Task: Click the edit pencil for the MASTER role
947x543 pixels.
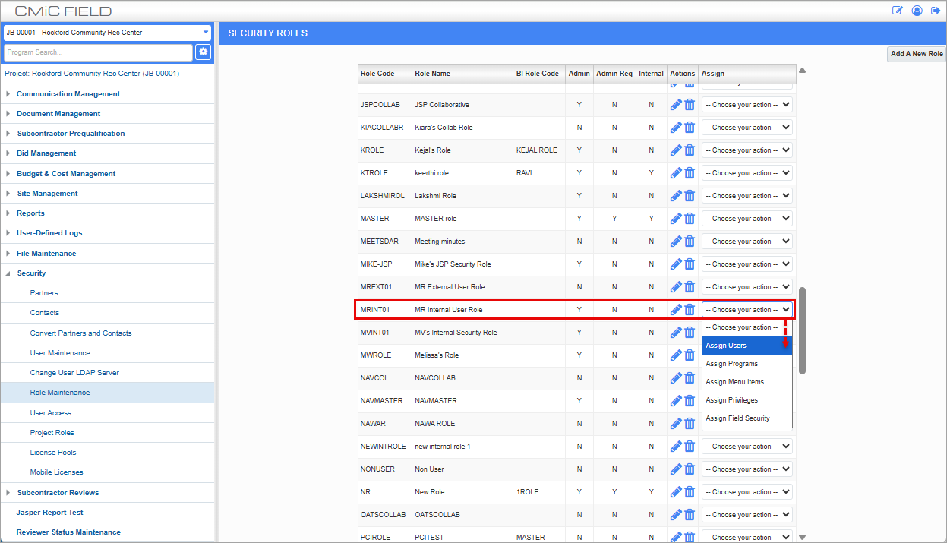Action: pos(676,219)
